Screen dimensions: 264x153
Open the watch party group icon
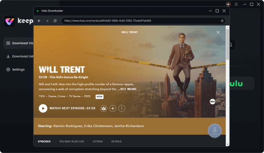(104, 108)
